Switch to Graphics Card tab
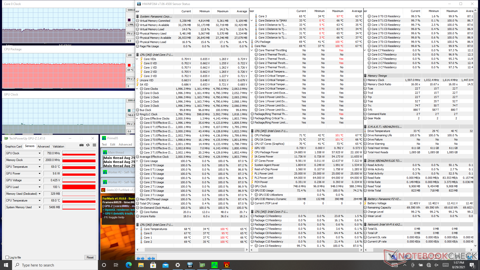Viewport: 480px width, 270px height. 13,146
